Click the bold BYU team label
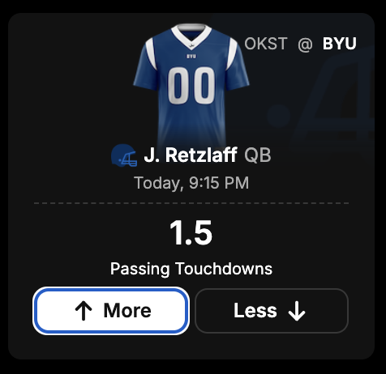 [x=340, y=44]
